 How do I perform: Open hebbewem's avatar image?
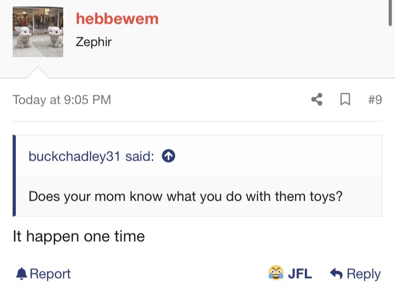(38, 32)
